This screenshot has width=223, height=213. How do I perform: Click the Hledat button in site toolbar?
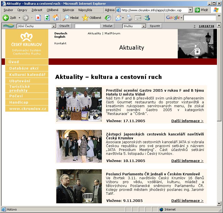108,26
